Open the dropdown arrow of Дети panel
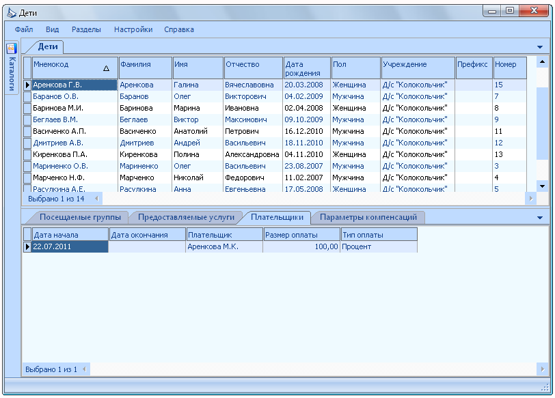Image resolution: width=555 pixels, height=398 pixels. (x=540, y=47)
